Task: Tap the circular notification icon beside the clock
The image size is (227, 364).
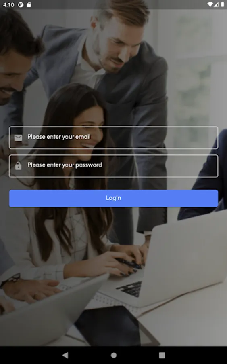Action: pos(21,4)
